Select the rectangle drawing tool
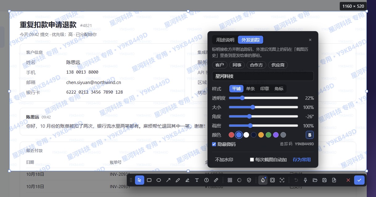The width and height of the screenshot is (376, 197). [x=149, y=180]
